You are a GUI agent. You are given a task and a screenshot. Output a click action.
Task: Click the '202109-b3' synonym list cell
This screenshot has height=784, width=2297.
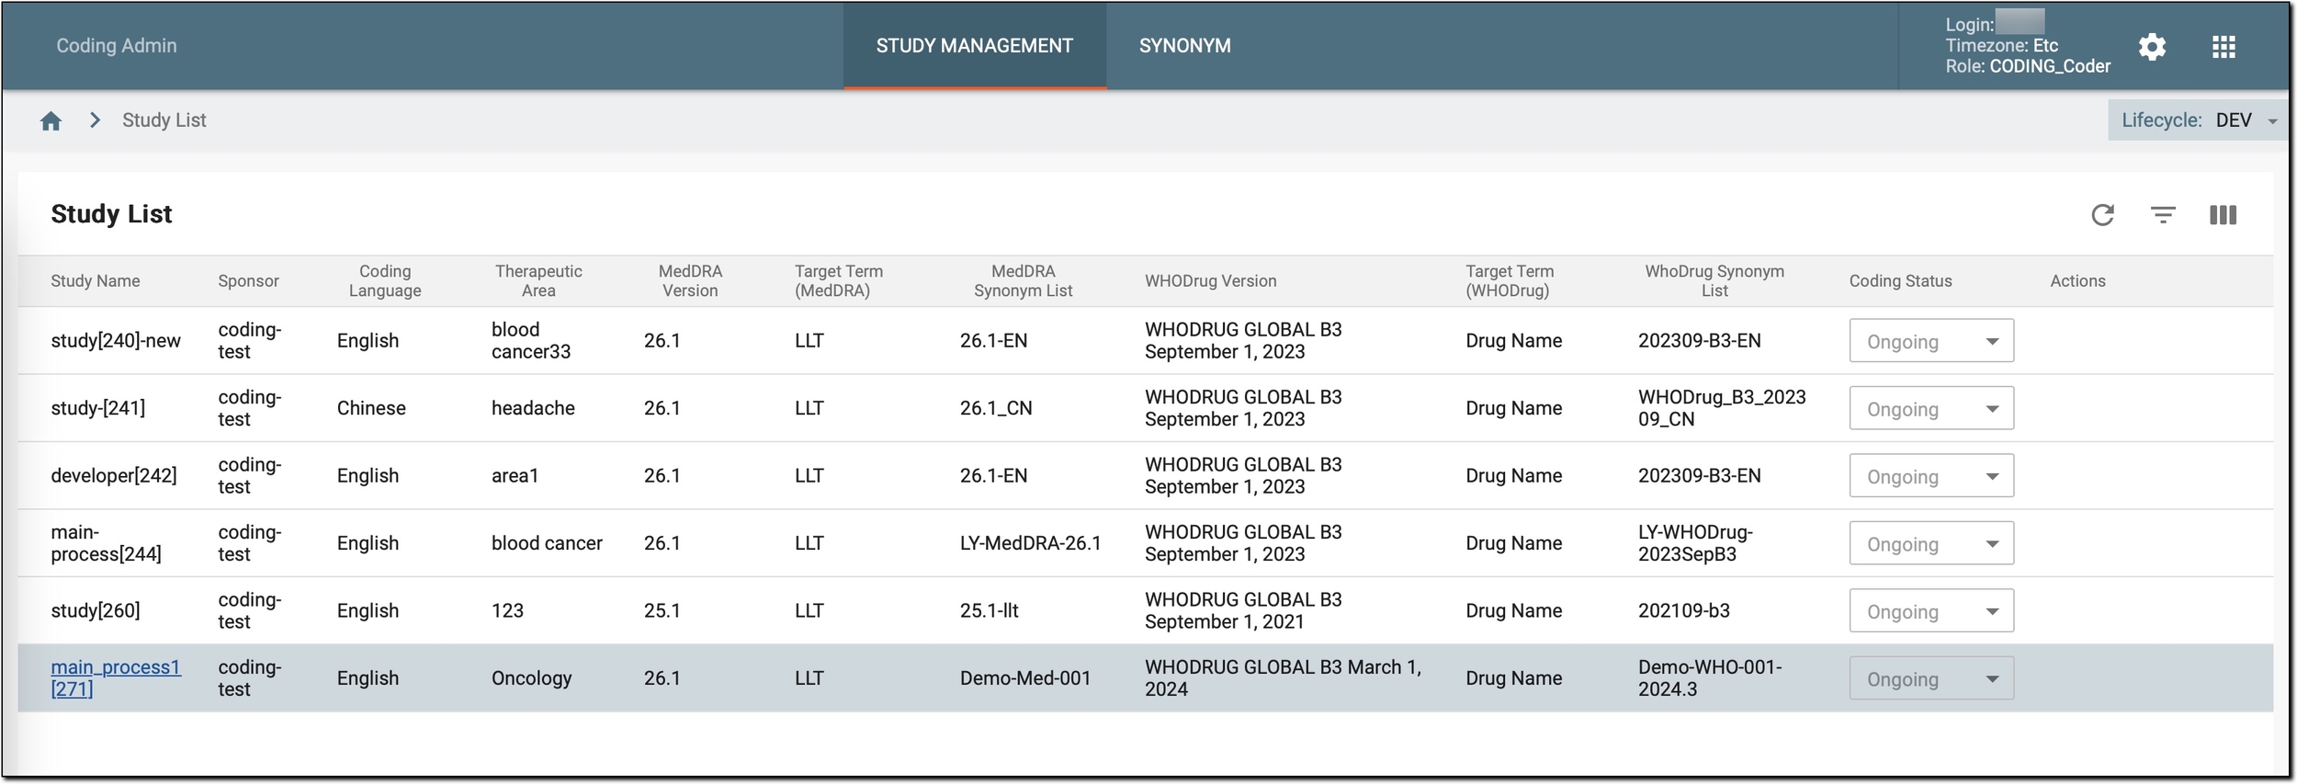click(x=1683, y=611)
